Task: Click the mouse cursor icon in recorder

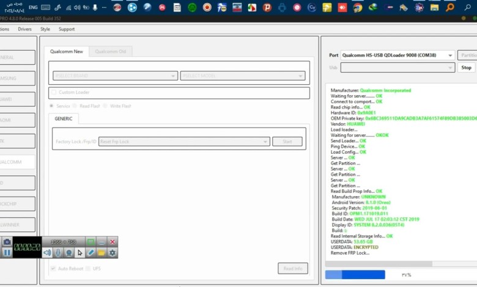Action: 80,252
